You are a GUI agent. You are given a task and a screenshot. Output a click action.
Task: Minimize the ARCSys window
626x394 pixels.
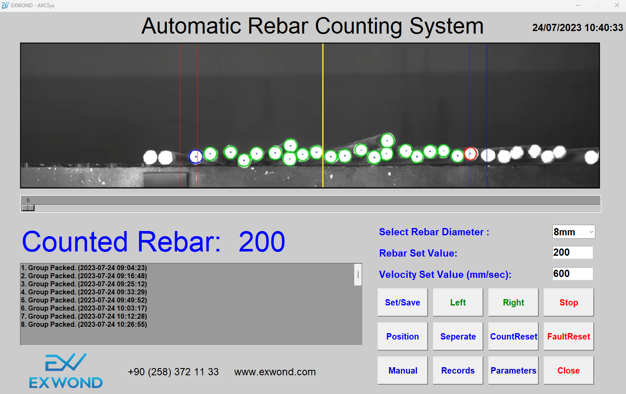click(x=578, y=5)
